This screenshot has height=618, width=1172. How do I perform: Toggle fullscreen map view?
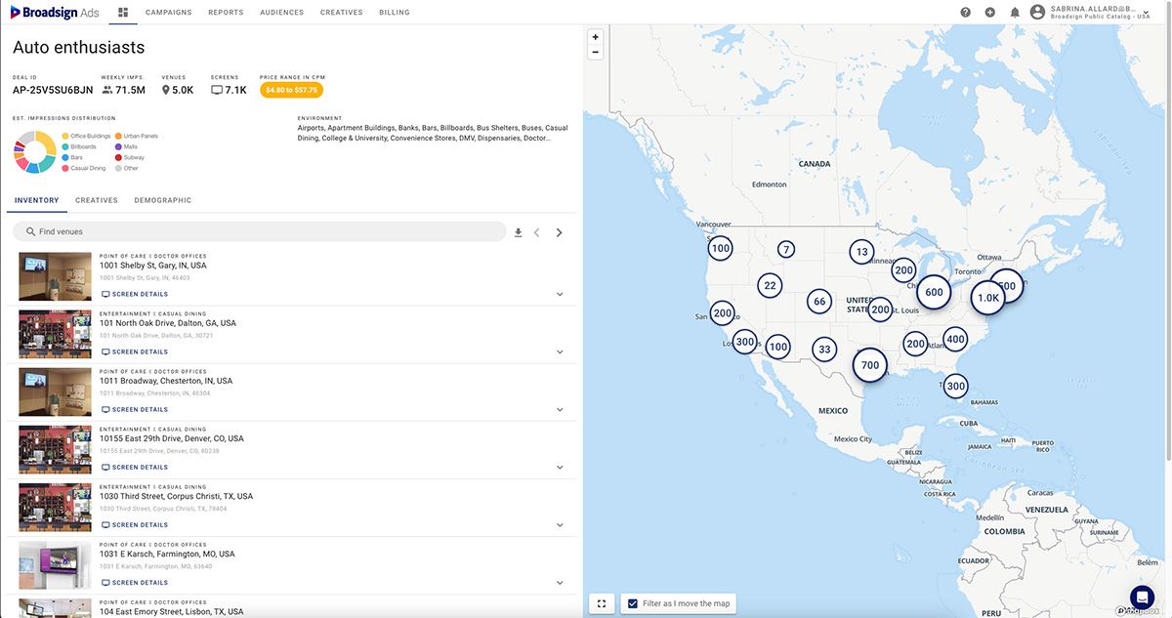pyautogui.click(x=602, y=603)
